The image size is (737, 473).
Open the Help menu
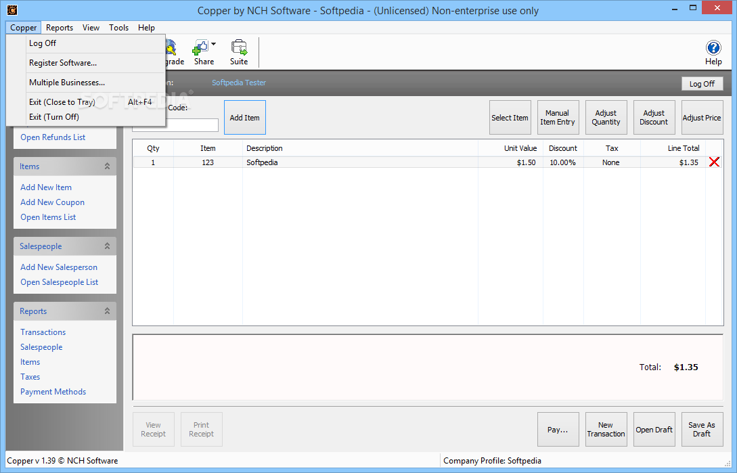point(146,28)
